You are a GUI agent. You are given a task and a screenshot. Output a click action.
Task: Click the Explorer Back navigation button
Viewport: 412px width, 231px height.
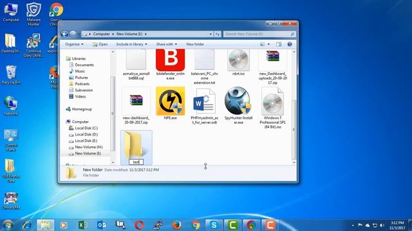(x=64, y=34)
